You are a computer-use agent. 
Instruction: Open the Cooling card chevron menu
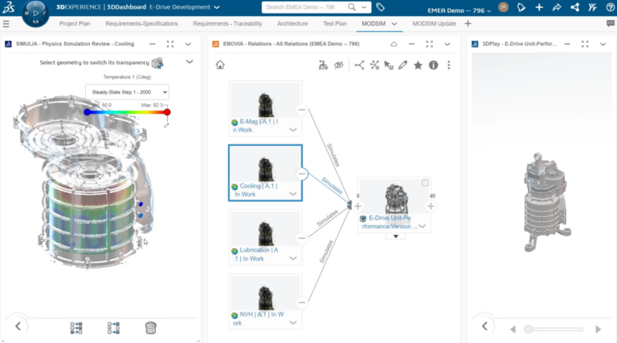[x=292, y=193]
